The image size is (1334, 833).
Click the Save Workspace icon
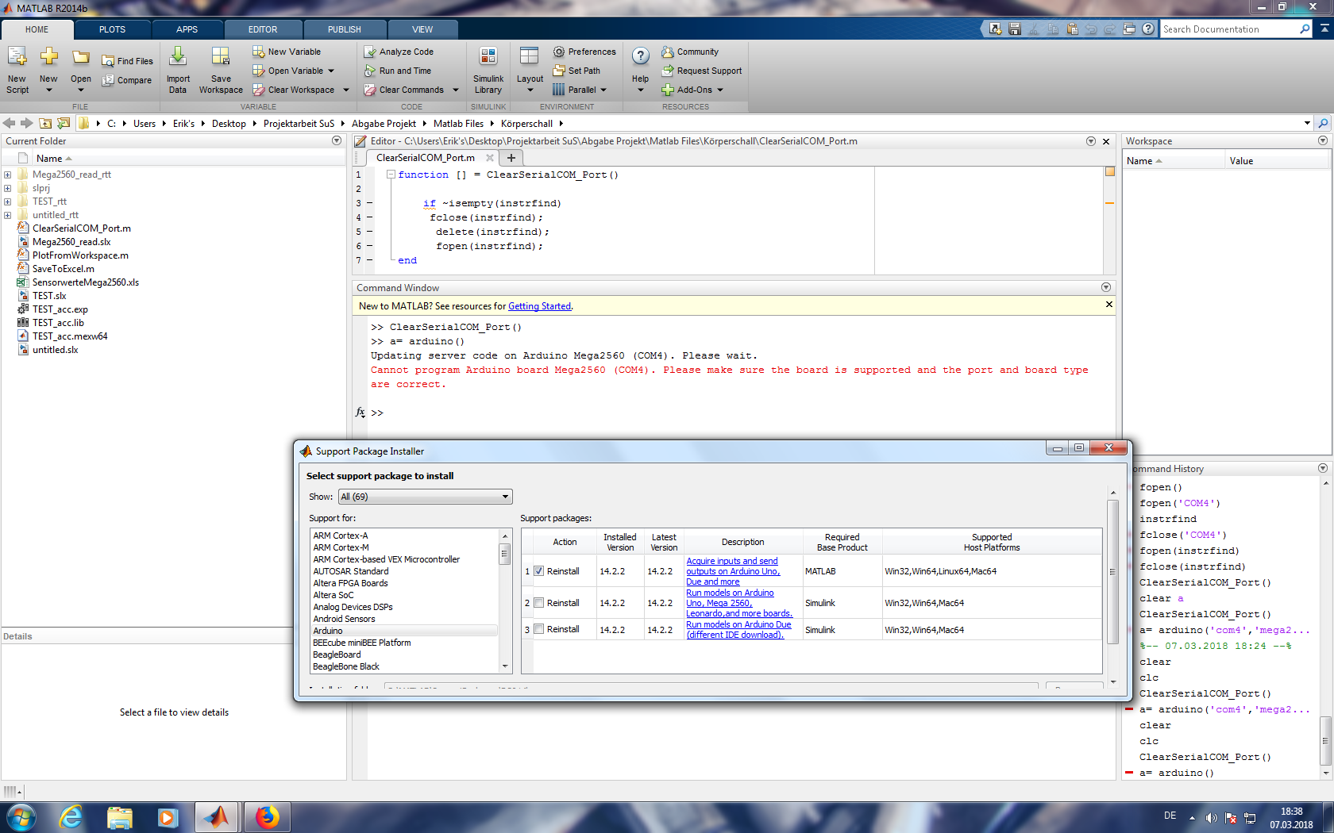[221, 58]
